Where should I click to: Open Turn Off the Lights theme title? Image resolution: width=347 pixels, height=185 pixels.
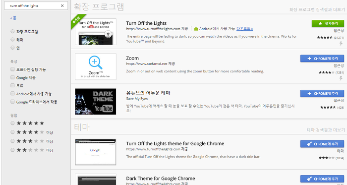pos(175,144)
